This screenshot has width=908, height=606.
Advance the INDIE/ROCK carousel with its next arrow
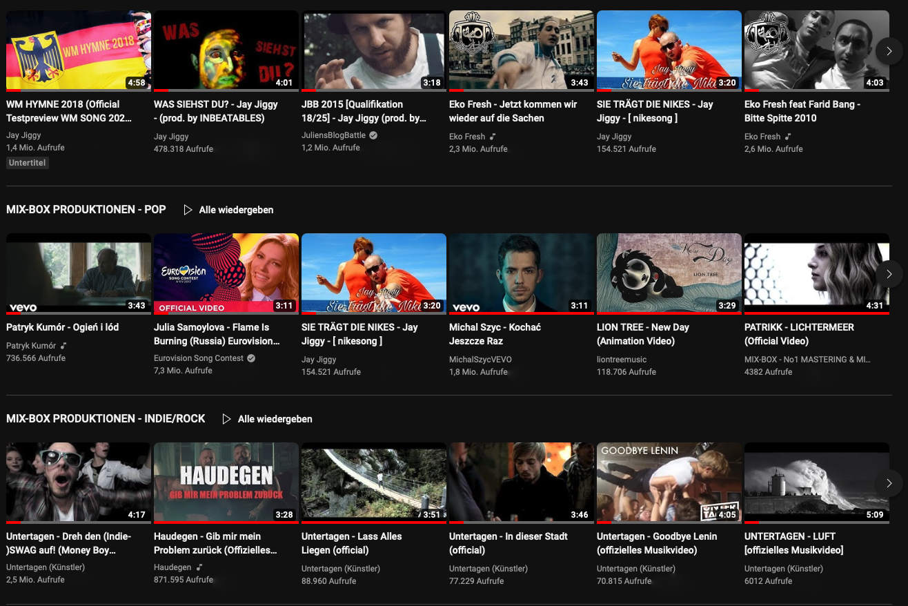[x=889, y=483]
